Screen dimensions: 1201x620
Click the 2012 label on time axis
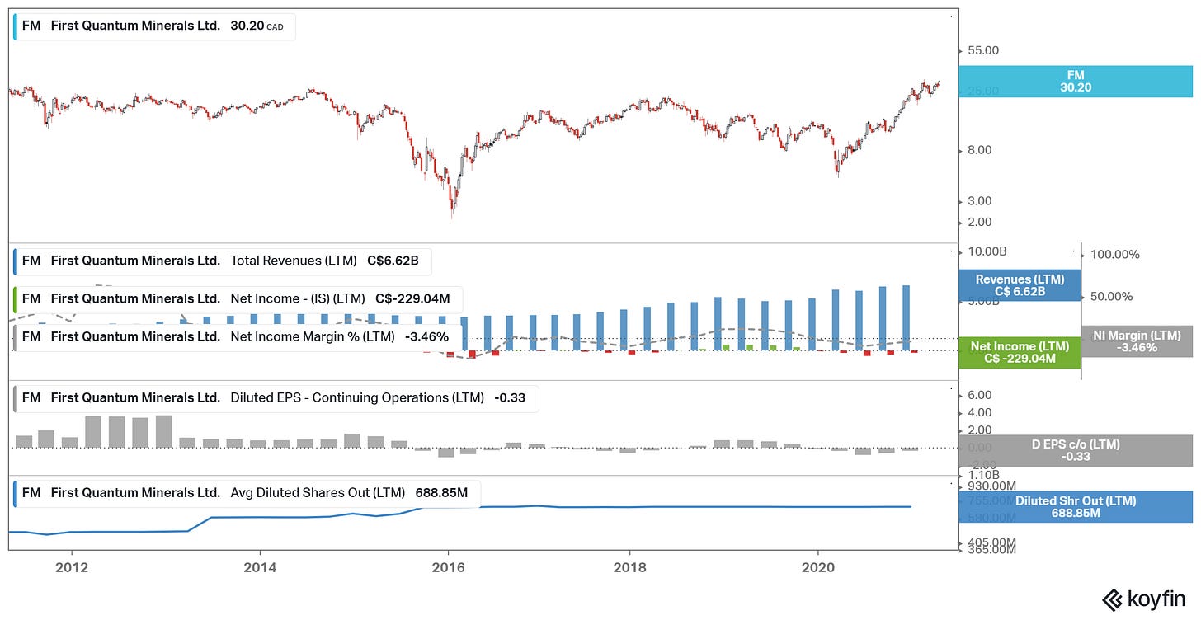tap(72, 568)
